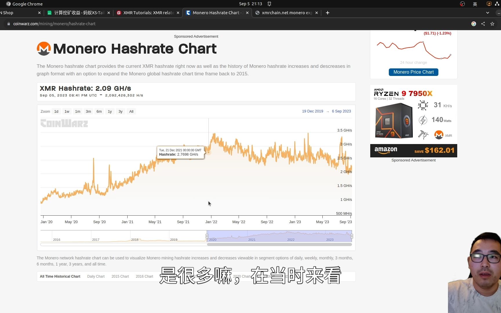Open the 2016 Chart link

[144, 276]
